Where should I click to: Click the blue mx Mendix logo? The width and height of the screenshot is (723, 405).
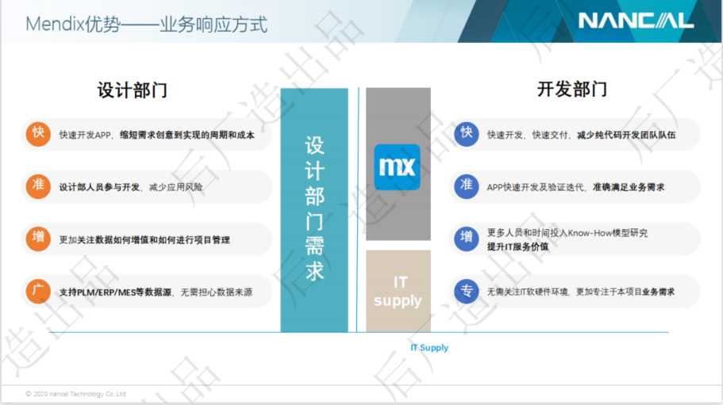point(397,167)
